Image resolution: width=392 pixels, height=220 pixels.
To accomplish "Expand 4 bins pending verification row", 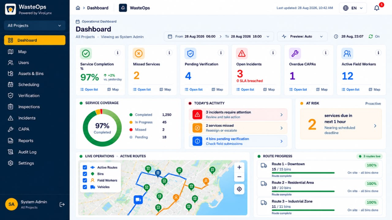I will tap(238, 141).
